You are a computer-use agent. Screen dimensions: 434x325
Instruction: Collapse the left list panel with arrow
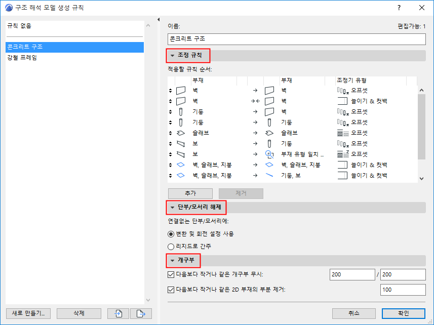pos(159,19)
